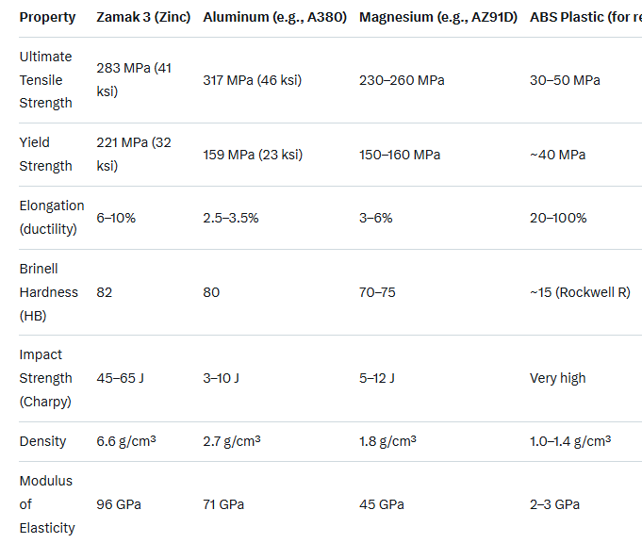The width and height of the screenshot is (642, 543).
Task: Click the Density row label
Action: tap(42, 441)
